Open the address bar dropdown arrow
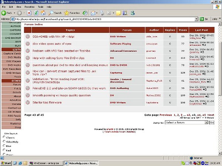 point(196,19)
